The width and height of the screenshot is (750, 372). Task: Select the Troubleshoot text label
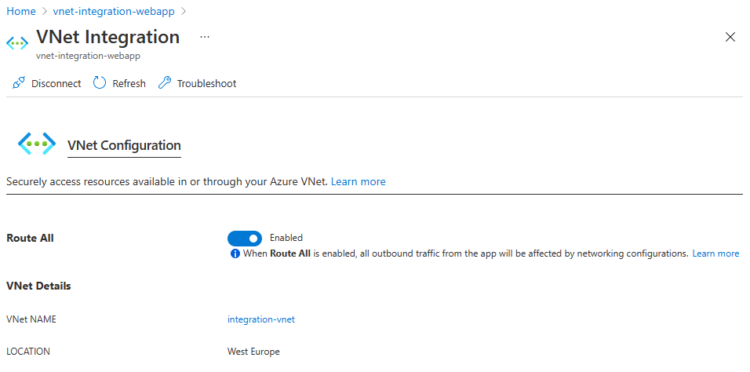[206, 83]
